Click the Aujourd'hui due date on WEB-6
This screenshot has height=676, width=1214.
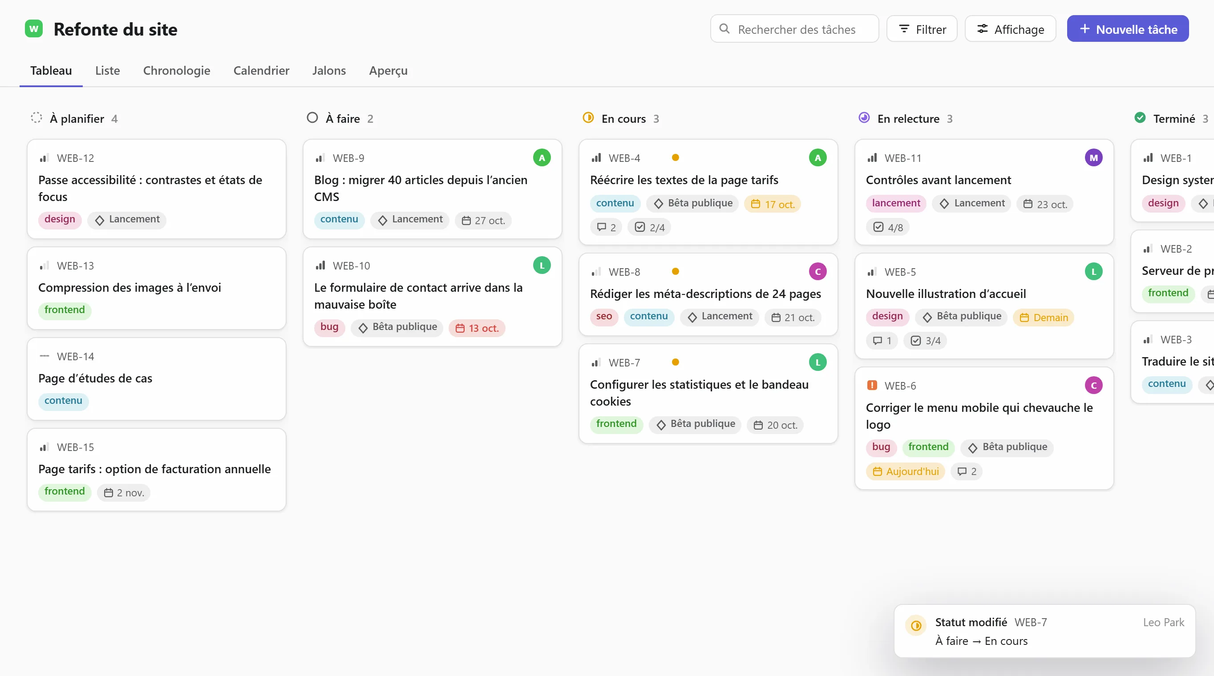click(x=905, y=471)
